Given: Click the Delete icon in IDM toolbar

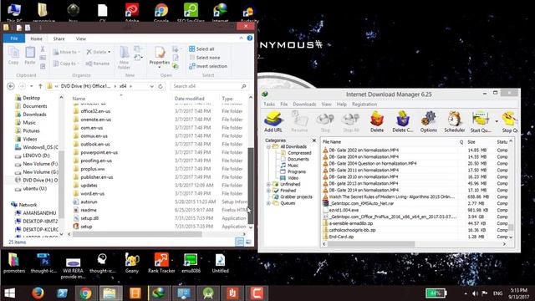Looking at the screenshot, I should 377,122.
